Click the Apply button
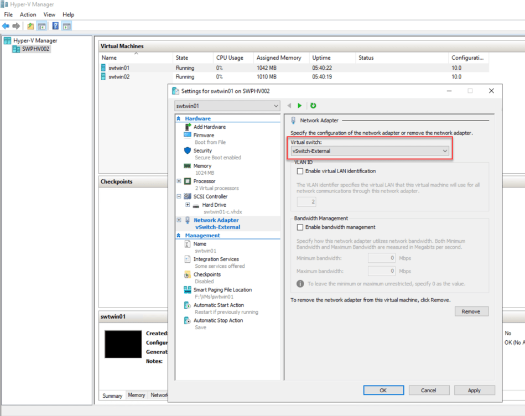 click(474, 390)
